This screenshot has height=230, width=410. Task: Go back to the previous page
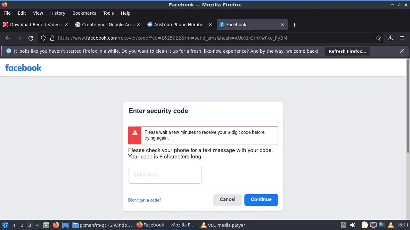(x=8, y=38)
